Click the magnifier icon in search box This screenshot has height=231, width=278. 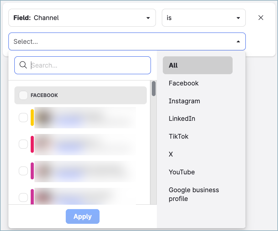pyautogui.click(x=23, y=65)
